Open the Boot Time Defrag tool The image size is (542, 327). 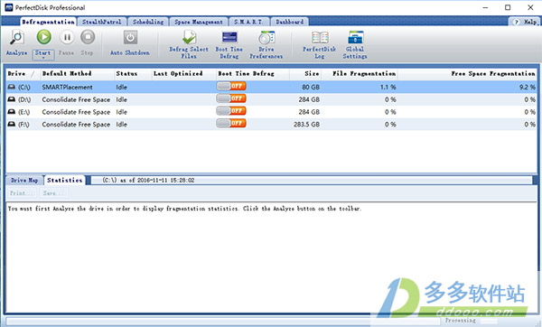pos(229,38)
